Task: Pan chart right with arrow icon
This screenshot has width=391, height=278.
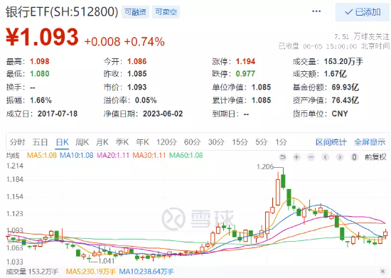Action: 339,157
